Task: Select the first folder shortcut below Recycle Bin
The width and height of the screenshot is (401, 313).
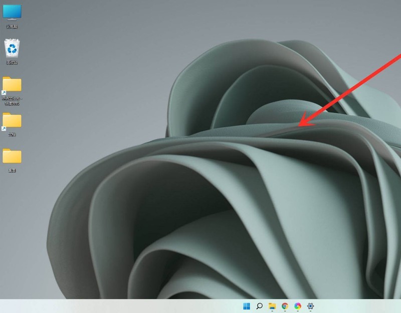Action: tap(12, 84)
